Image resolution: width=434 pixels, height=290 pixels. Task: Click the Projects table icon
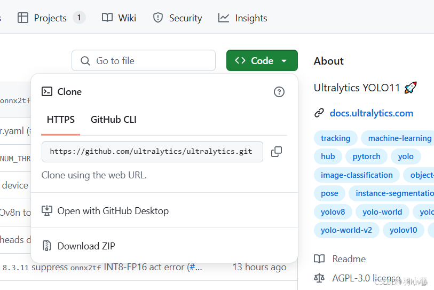point(23,18)
